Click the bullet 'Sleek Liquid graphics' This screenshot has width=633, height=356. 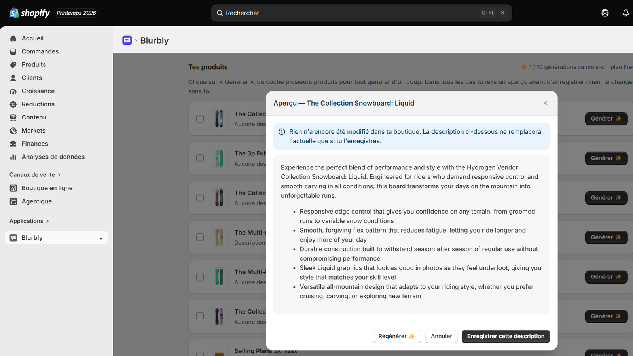coord(421,273)
